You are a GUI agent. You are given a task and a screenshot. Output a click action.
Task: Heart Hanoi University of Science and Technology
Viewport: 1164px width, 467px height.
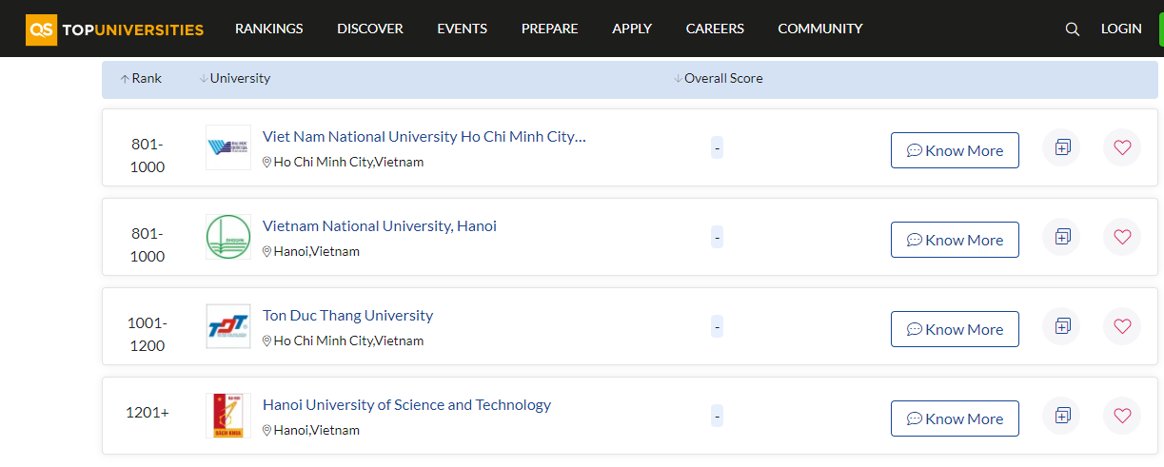pyautogui.click(x=1122, y=416)
